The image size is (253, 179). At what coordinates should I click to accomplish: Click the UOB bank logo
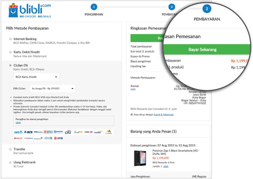click(58, 138)
